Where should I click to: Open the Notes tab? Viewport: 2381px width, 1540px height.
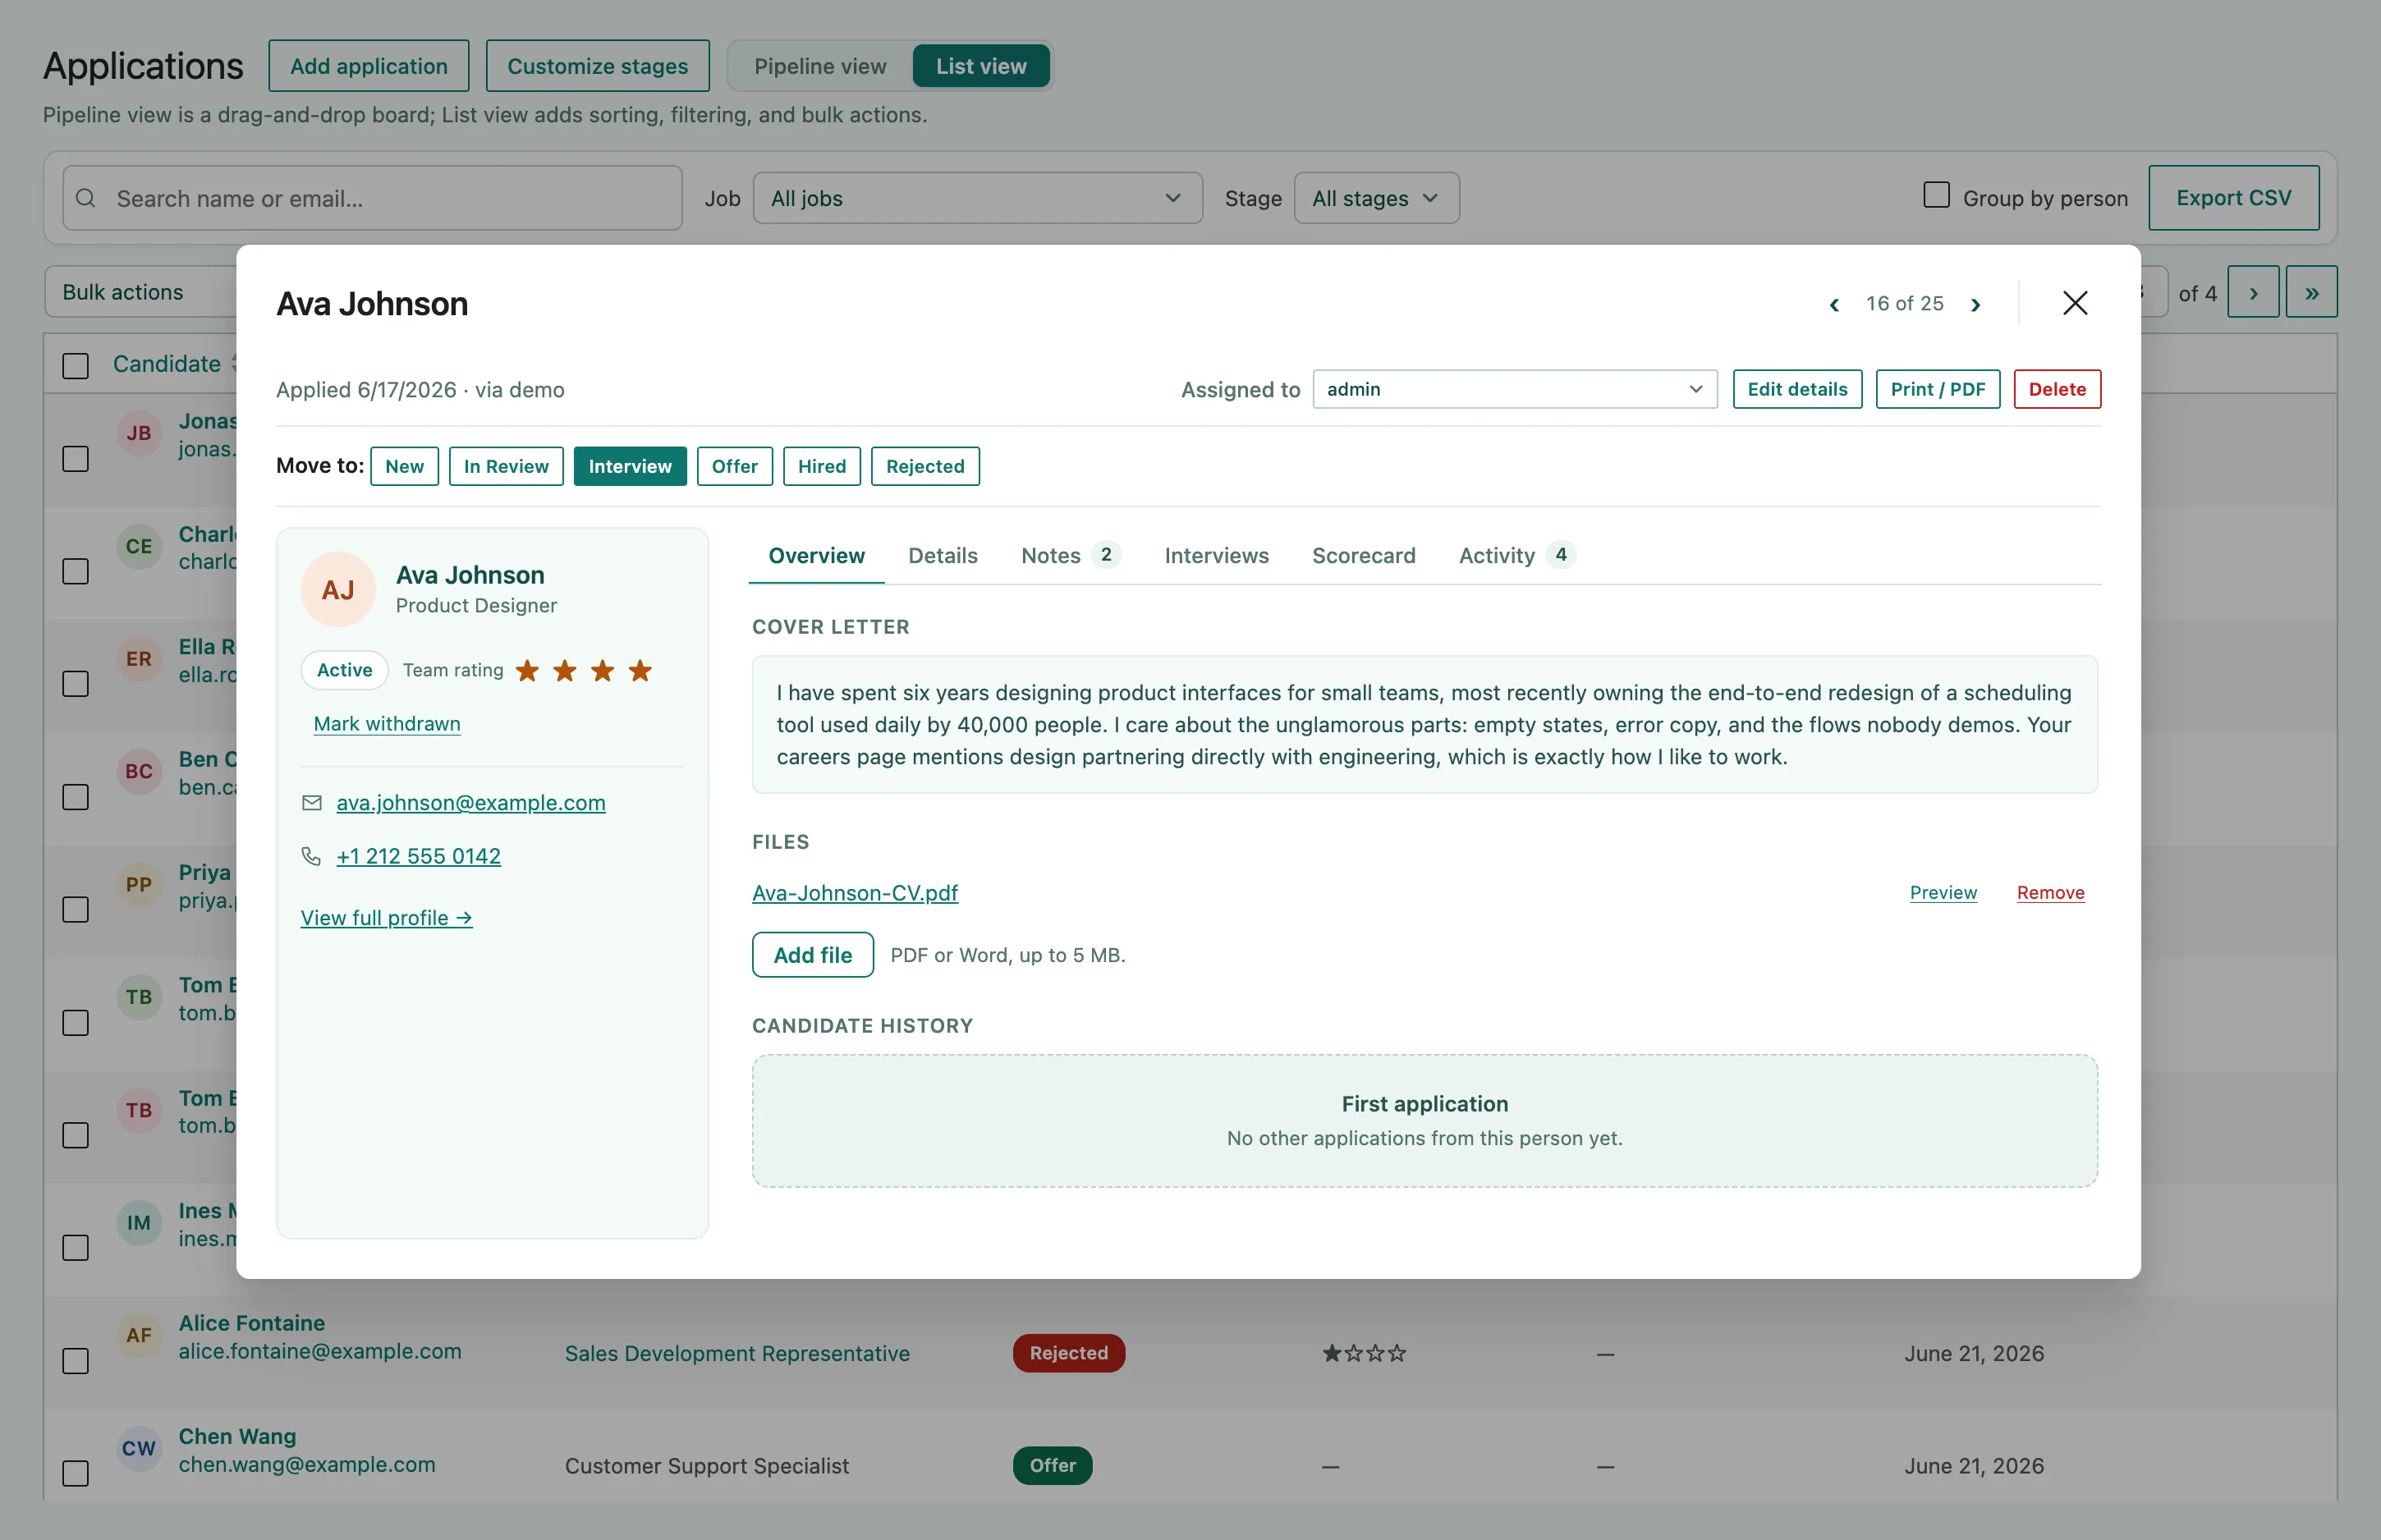click(x=1070, y=555)
